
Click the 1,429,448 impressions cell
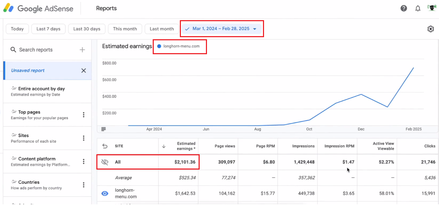click(x=303, y=162)
